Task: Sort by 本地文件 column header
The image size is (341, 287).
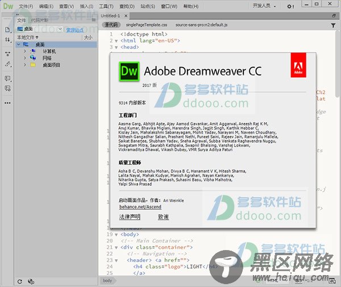Action: [x=28, y=38]
